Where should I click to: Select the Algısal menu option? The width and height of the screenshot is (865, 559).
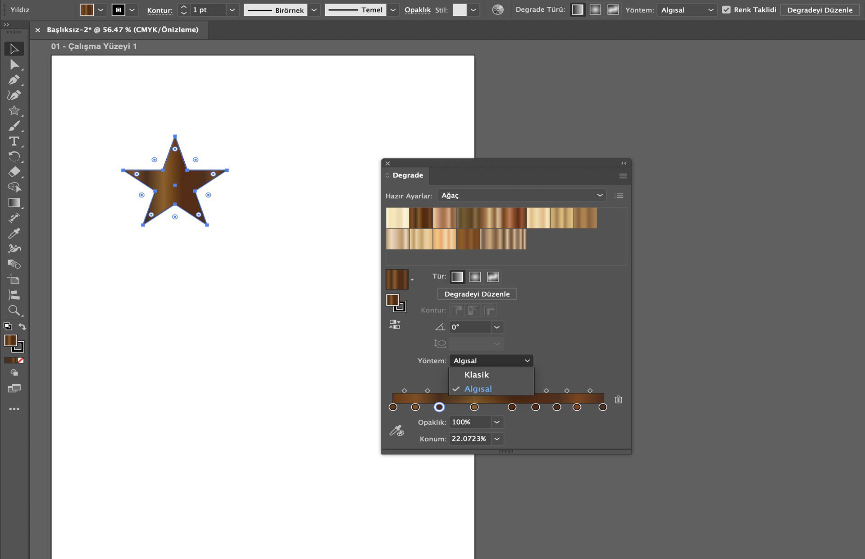tap(478, 389)
